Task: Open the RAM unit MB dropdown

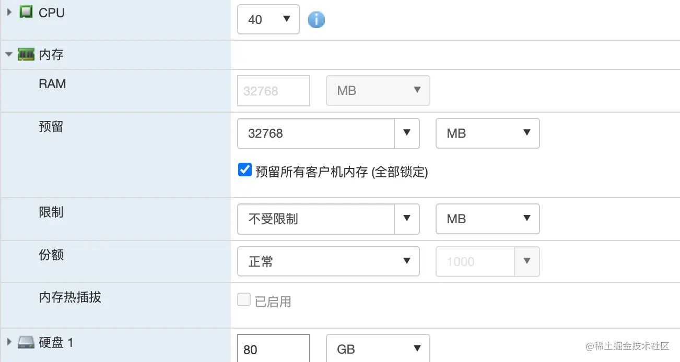Action: coord(378,91)
